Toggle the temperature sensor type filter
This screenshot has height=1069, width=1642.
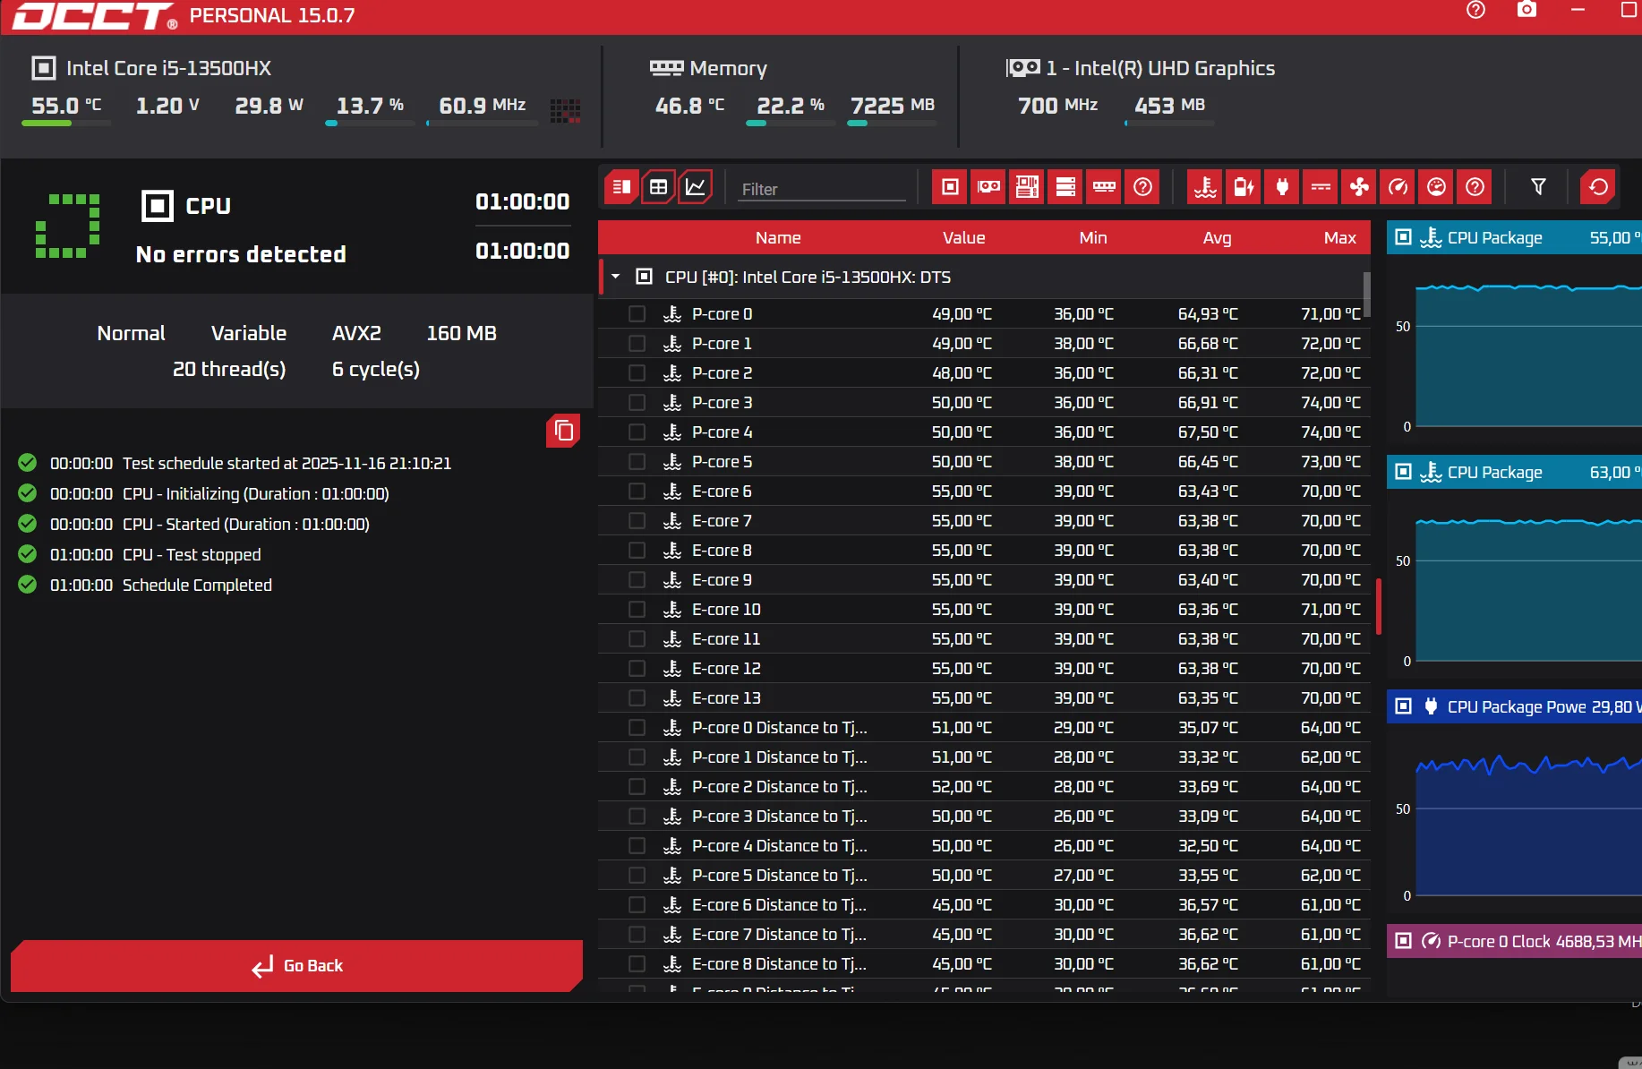1205,187
